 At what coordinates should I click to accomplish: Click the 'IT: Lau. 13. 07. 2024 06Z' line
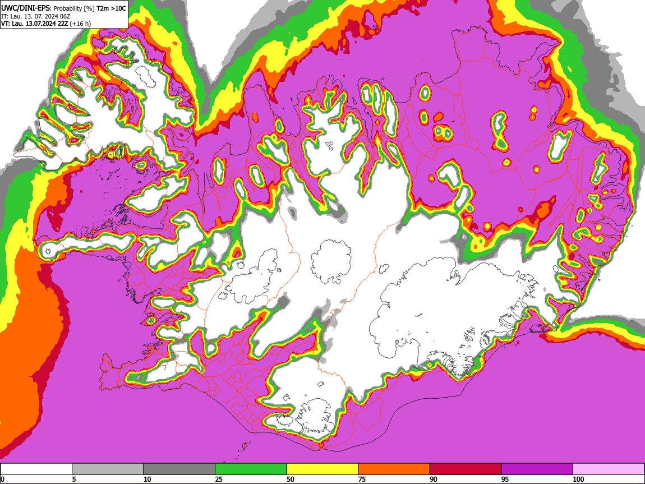click(36, 16)
